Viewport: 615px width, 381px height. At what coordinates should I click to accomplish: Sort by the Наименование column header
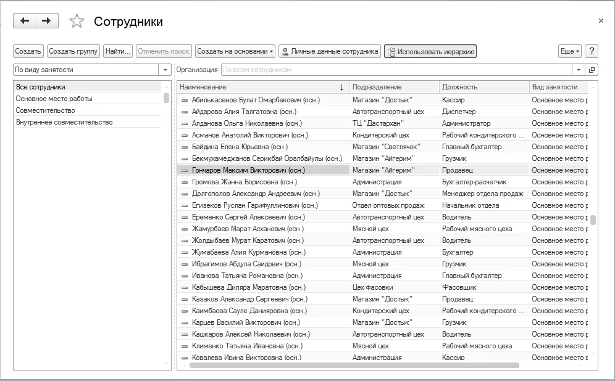[263, 87]
